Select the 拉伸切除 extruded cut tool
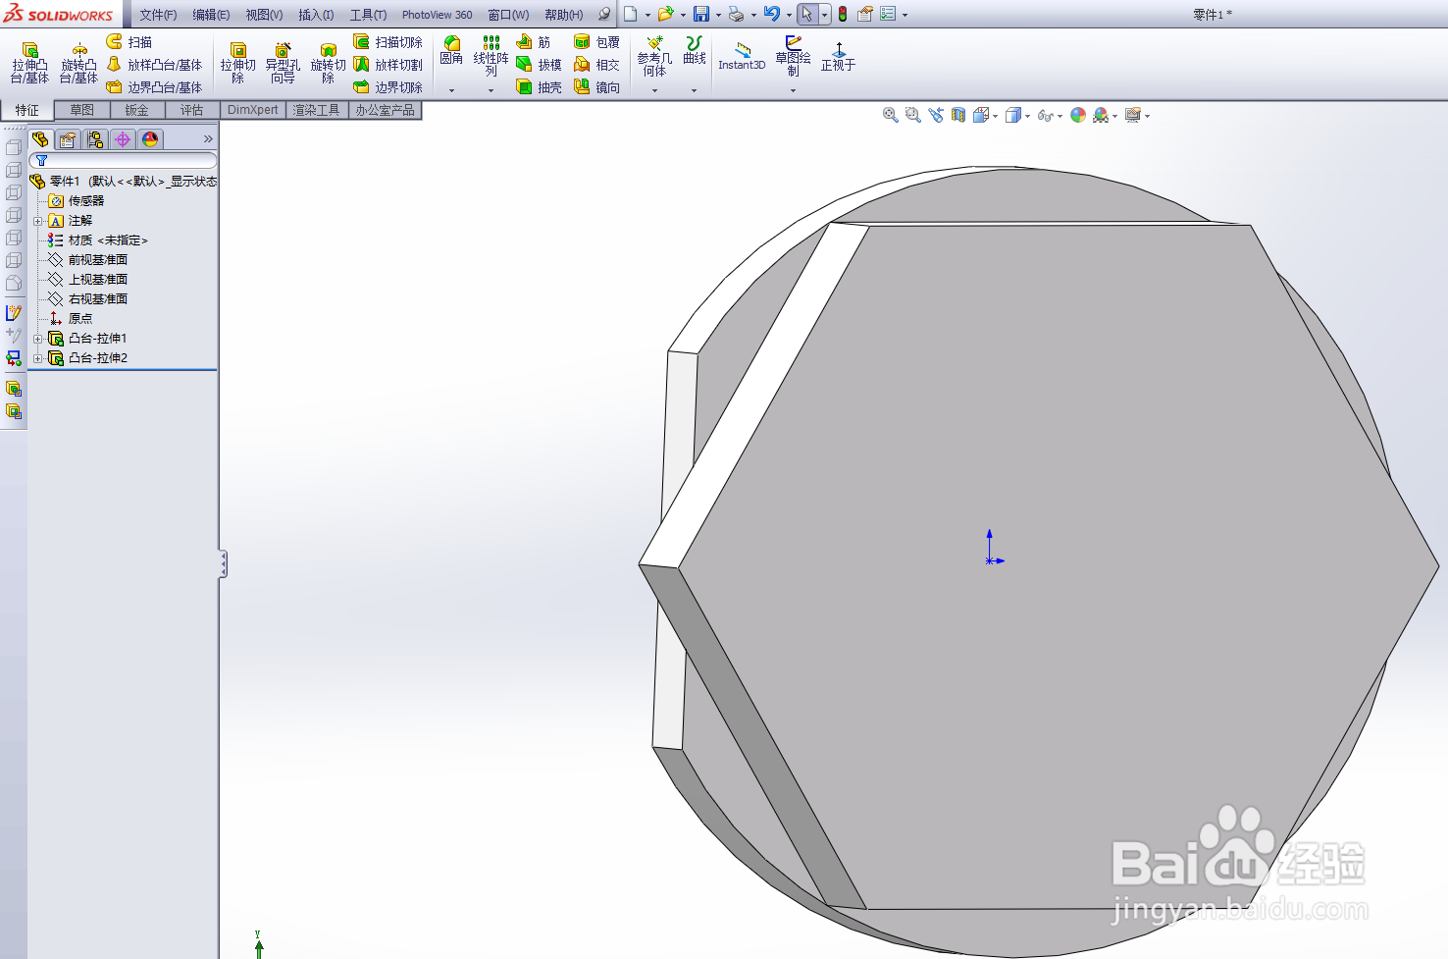The width and height of the screenshot is (1448, 959). pos(237,63)
